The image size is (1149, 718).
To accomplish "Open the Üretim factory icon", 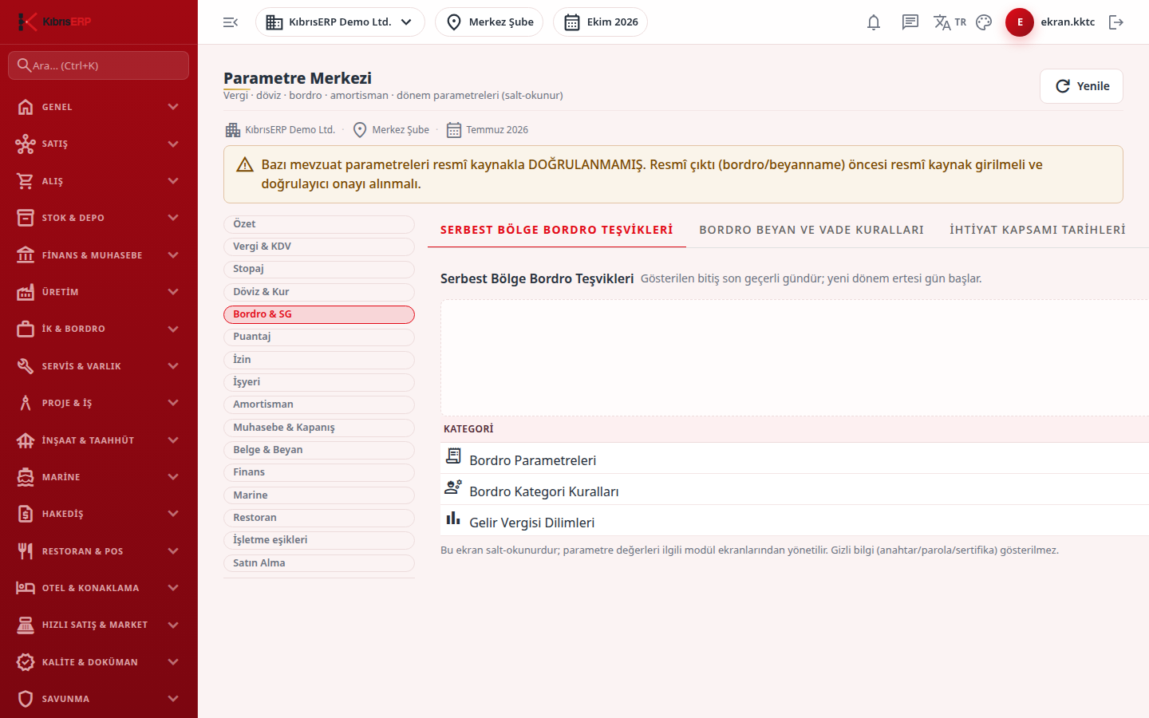I will 26,292.
